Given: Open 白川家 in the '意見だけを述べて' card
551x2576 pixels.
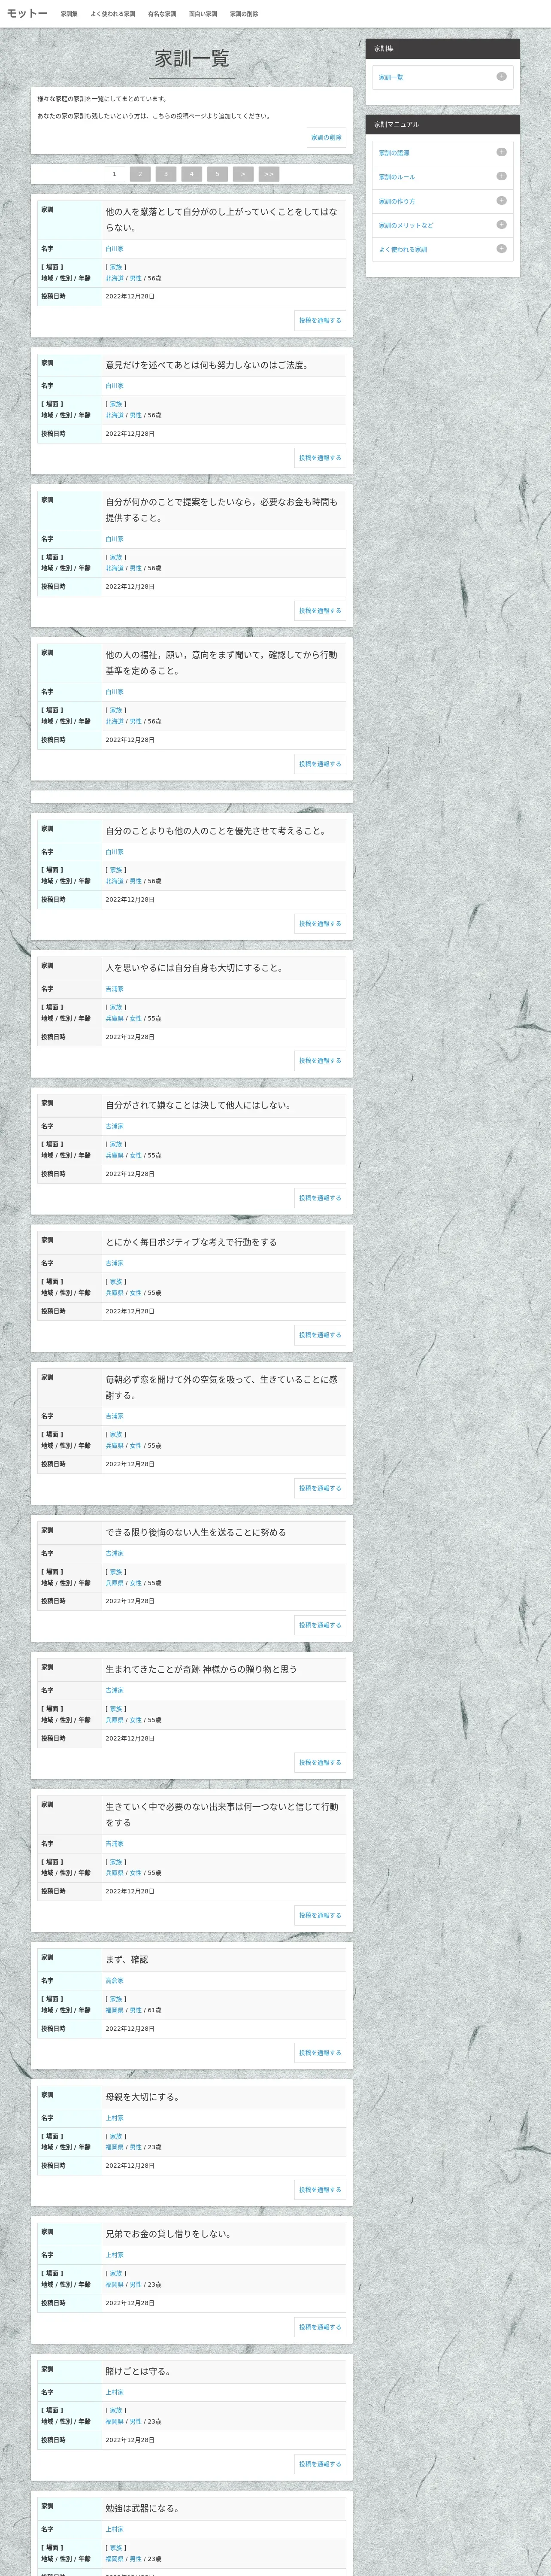Looking at the screenshot, I should click(x=115, y=386).
